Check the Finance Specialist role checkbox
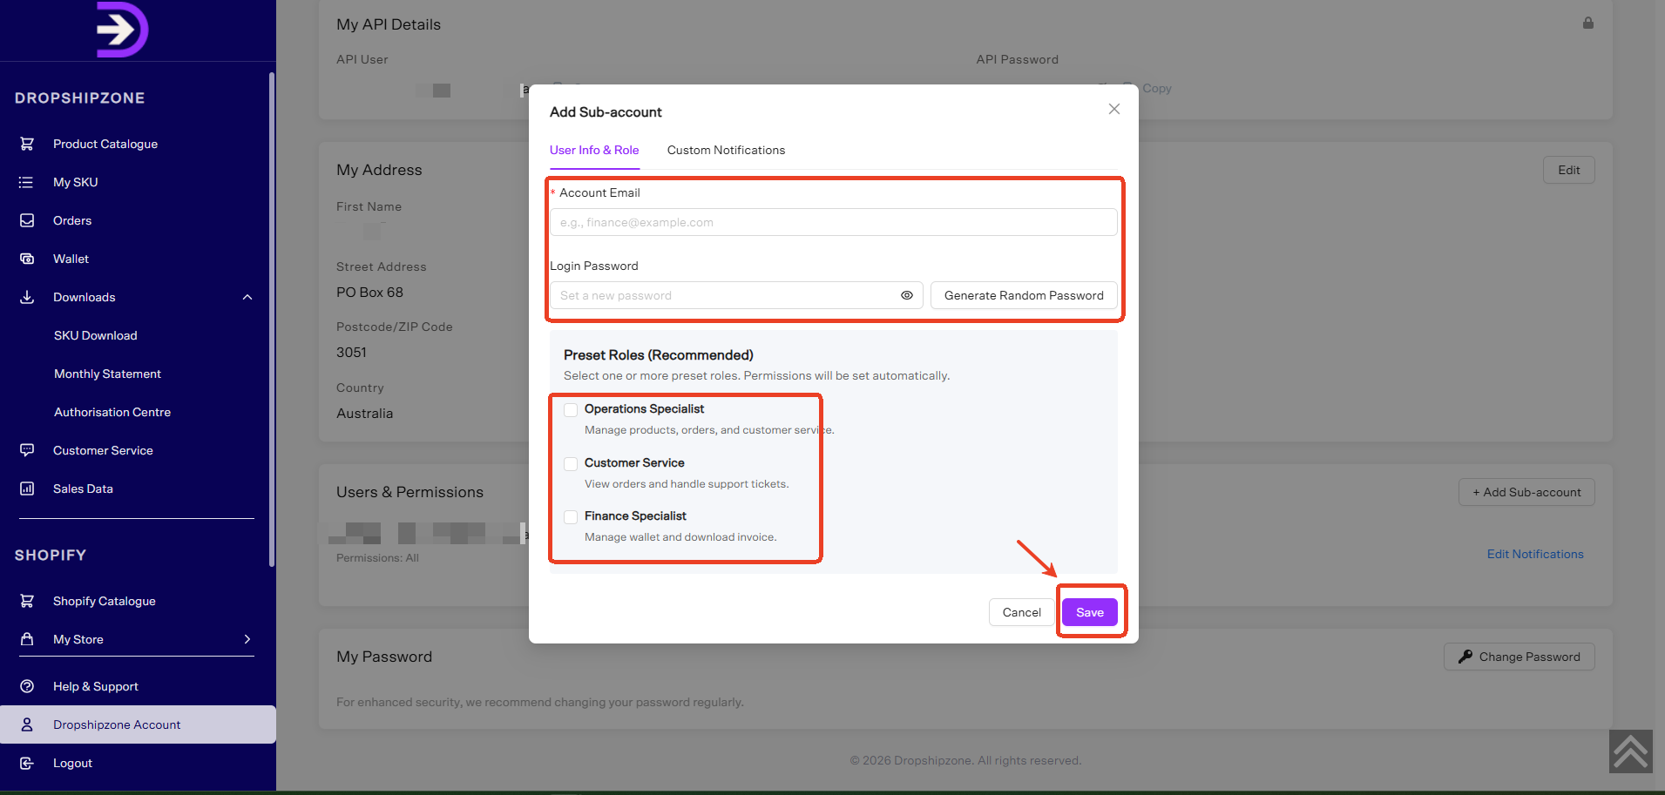1665x795 pixels. click(571, 517)
